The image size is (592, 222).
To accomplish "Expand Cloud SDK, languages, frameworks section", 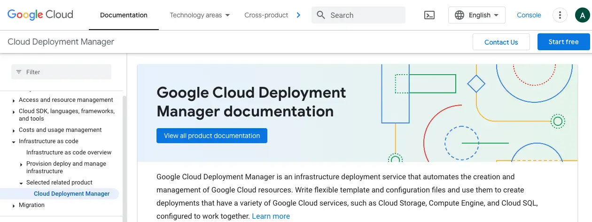I will (x=14, y=112).
